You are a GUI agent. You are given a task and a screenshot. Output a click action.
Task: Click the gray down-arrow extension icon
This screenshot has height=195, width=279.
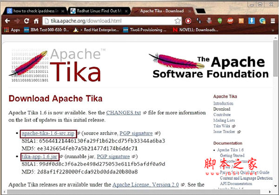[209, 21]
